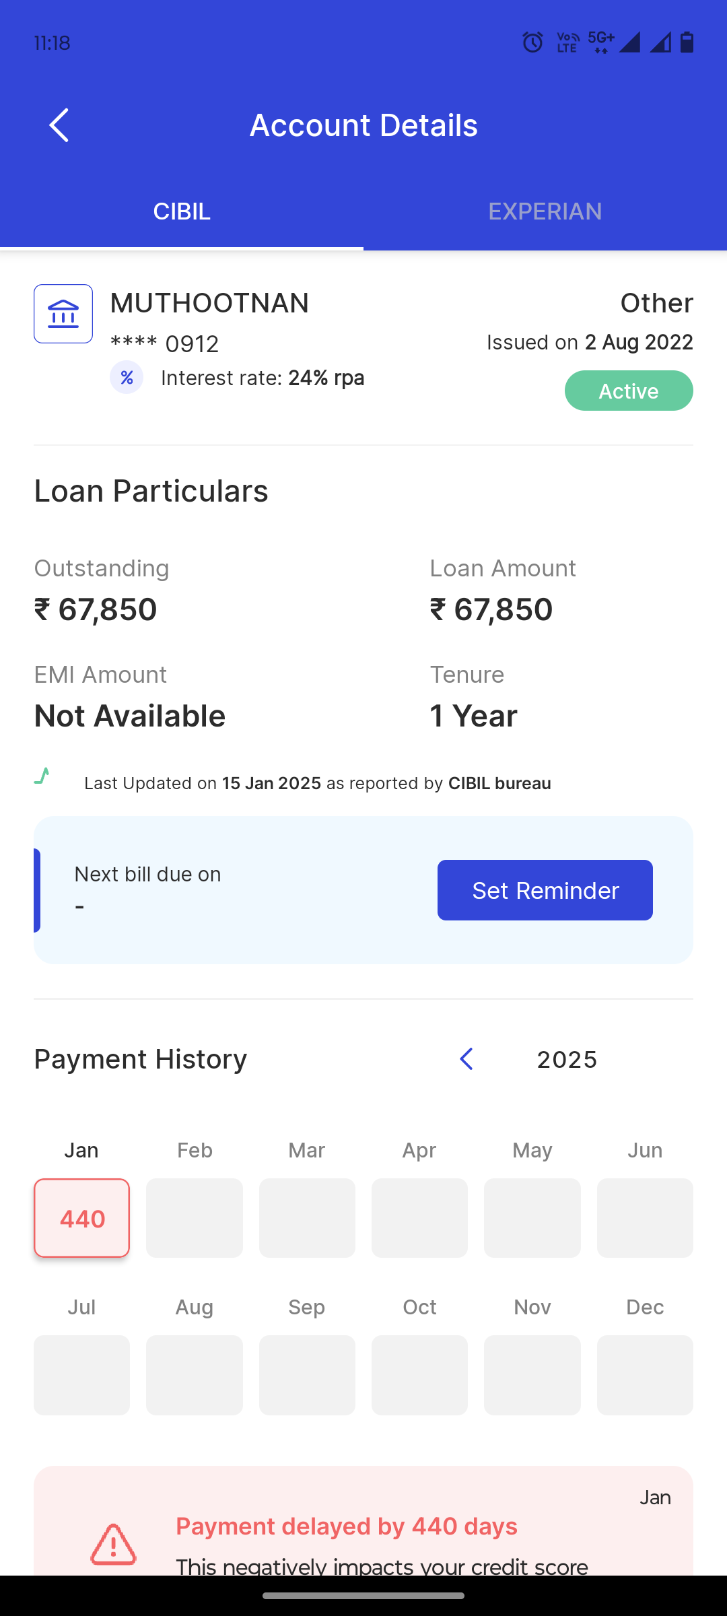This screenshot has width=727, height=1616.
Task: Tap the payment delay warning triangle icon
Action: (x=113, y=1544)
